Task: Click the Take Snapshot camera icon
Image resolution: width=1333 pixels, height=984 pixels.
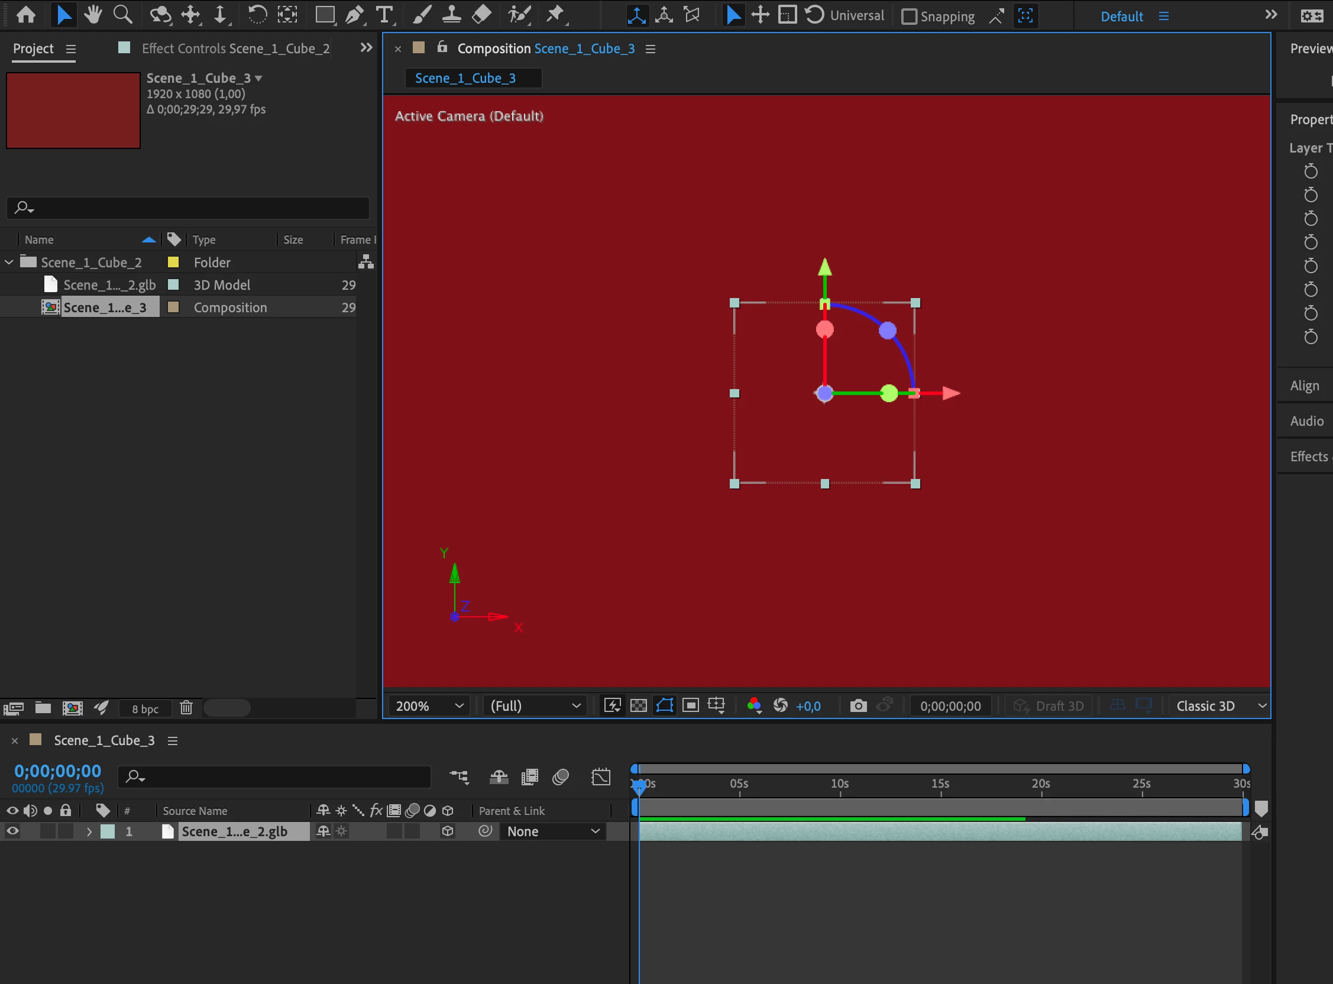Action: 858,706
